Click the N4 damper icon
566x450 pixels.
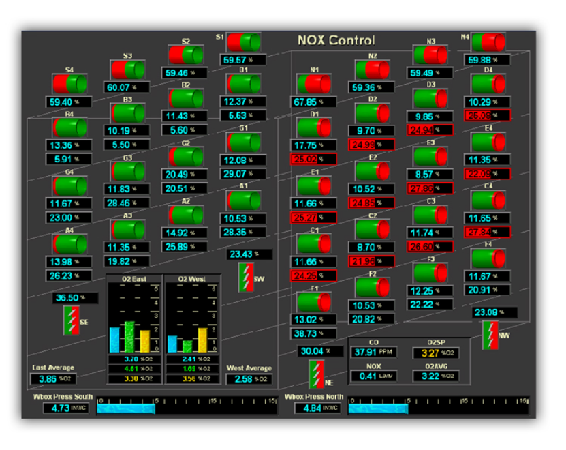(x=488, y=42)
